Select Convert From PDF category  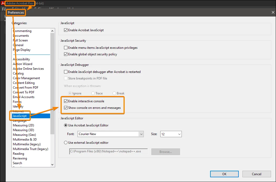click(25, 88)
